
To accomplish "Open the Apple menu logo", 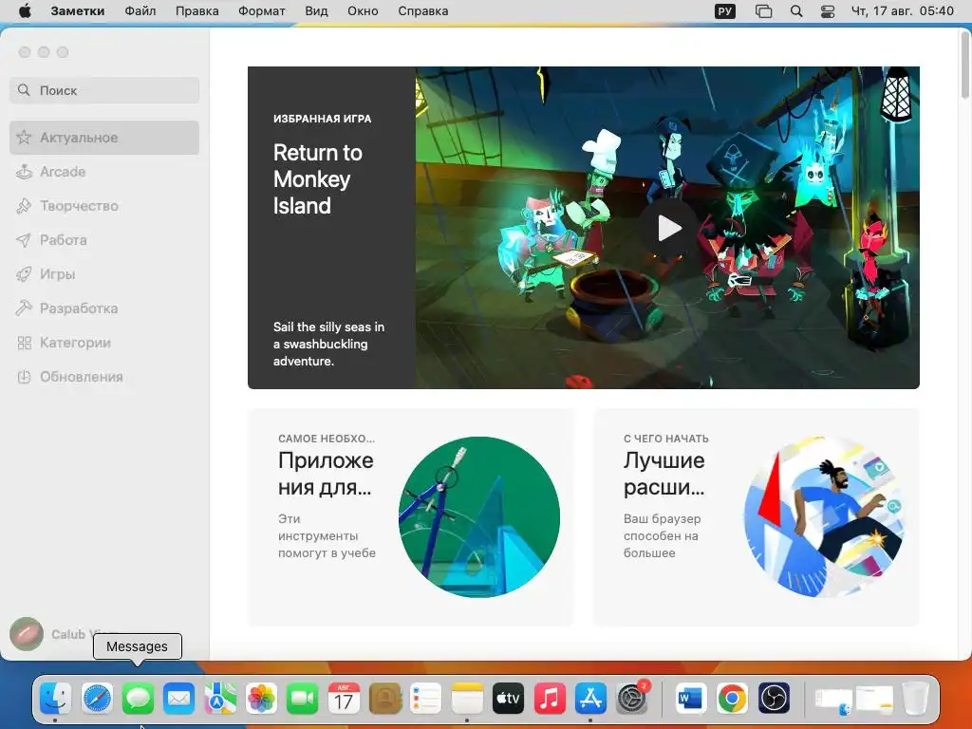I will coord(25,11).
